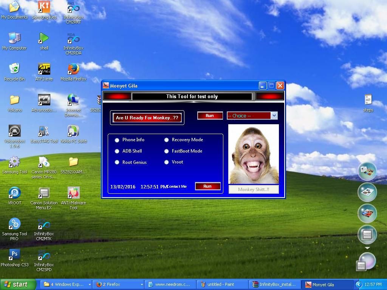Click the second Canon bubble with photo
This screenshot has width=387, height=290.
coord(367,192)
